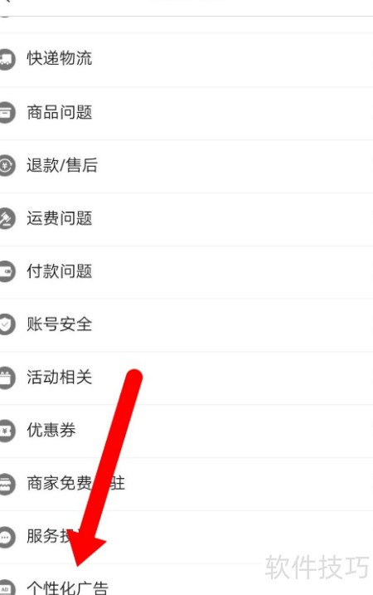This screenshot has width=373, height=595.
Task: Select the 退款/售后 list entry
Action: (186, 166)
